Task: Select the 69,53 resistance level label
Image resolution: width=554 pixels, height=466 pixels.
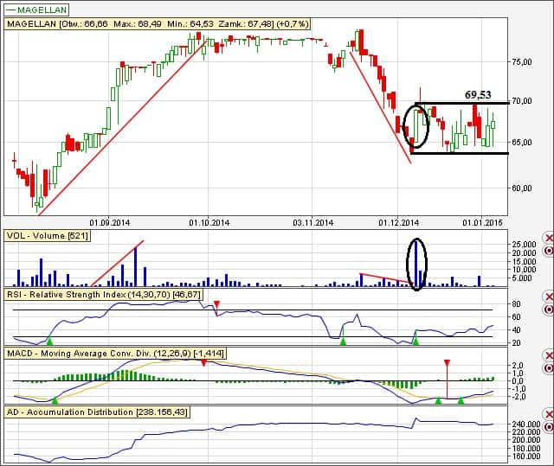Action: (478, 95)
